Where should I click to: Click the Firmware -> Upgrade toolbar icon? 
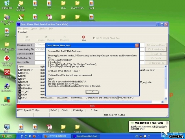pyautogui.click(x=46, y=37)
